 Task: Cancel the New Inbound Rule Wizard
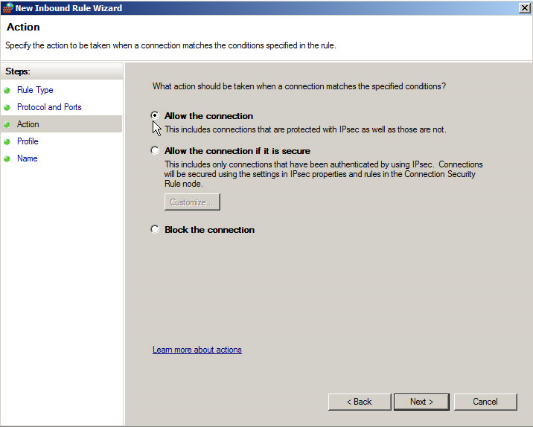point(485,402)
